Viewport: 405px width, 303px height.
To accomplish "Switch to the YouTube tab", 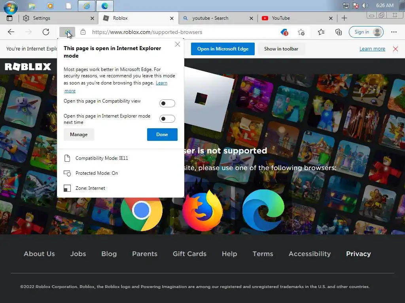I will pyautogui.click(x=297, y=18).
